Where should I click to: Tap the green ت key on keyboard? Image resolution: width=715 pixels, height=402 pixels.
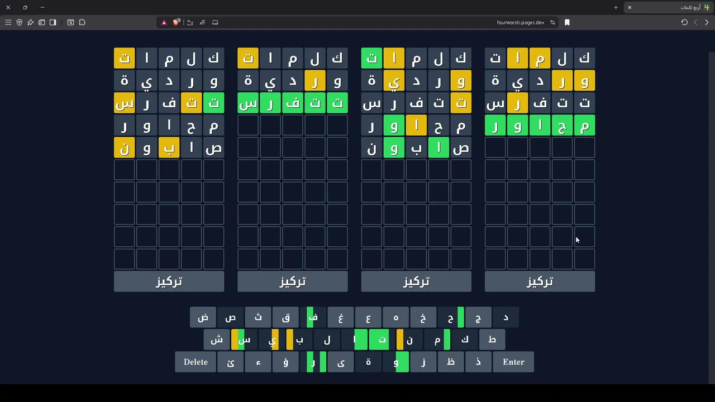(382, 339)
